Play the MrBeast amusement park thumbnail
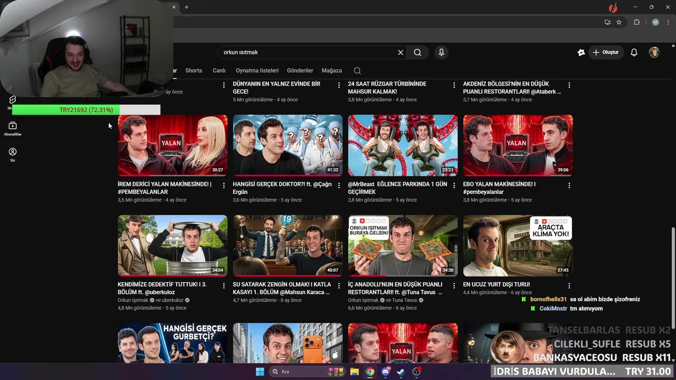The width and height of the screenshot is (676, 380). 403,145
